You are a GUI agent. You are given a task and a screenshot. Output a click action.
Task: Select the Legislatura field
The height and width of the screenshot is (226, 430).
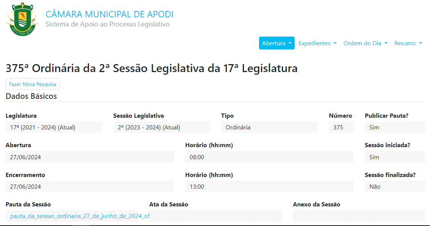click(53, 127)
